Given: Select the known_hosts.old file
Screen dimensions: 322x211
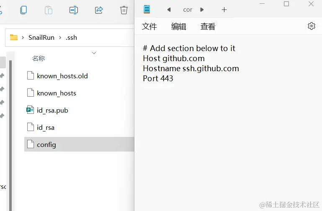Looking at the screenshot, I should pyautogui.click(x=79, y=76).
